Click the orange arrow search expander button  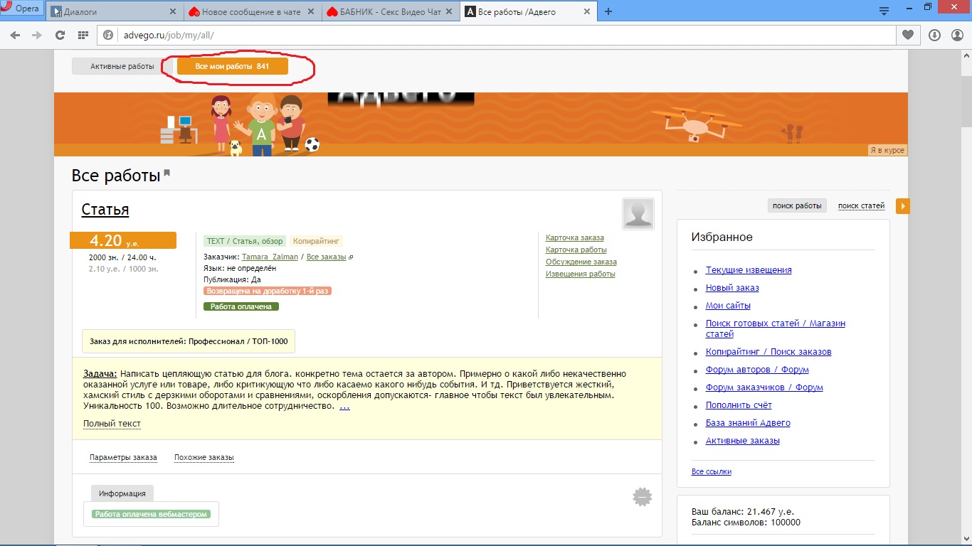click(x=902, y=206)
